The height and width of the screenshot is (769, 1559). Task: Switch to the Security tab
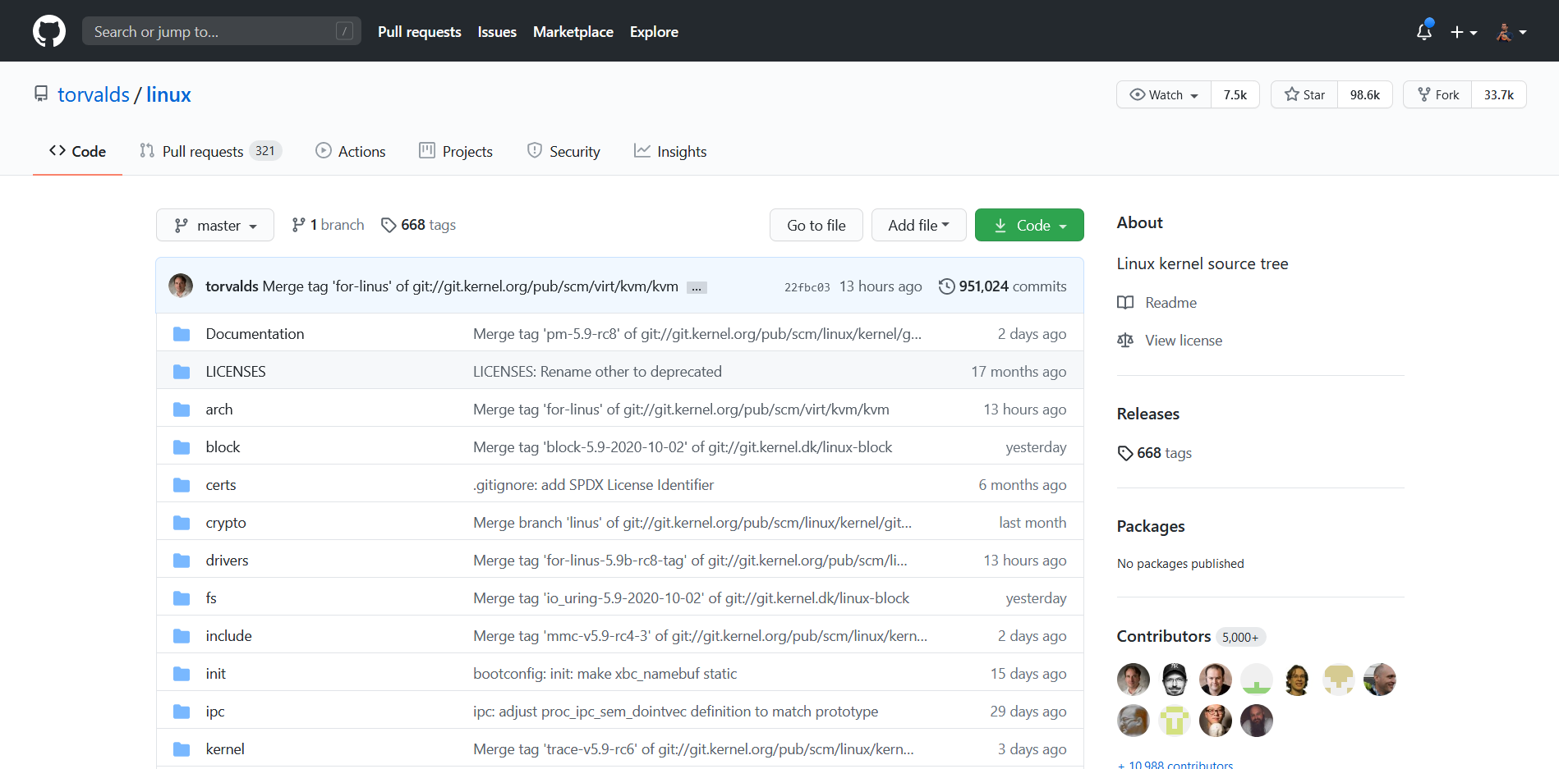pyautogui.click(x=563, y=151)
